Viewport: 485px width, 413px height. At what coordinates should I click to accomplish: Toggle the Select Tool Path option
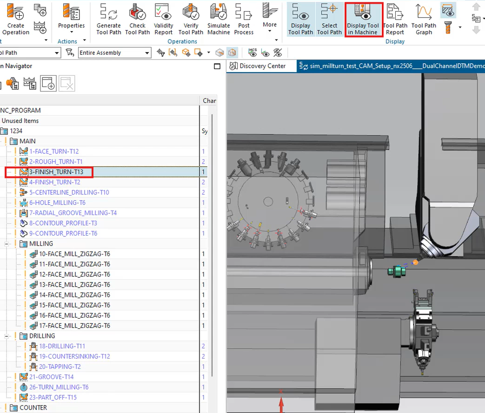pyautogui.click(x=329, y=19)
